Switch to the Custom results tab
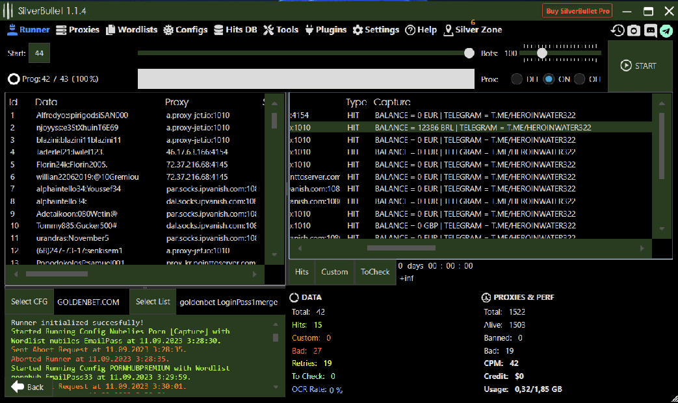The width and height of the screenshot is (678, 403). [334, 272]
